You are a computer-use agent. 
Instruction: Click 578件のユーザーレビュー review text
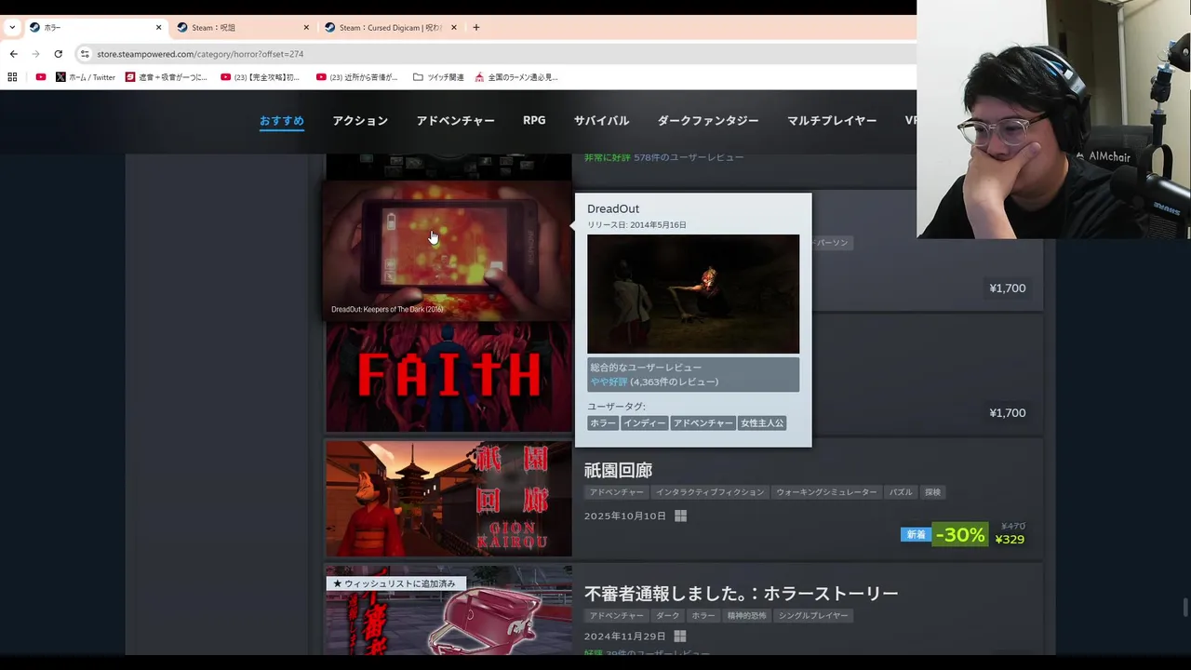click(689, 157)
